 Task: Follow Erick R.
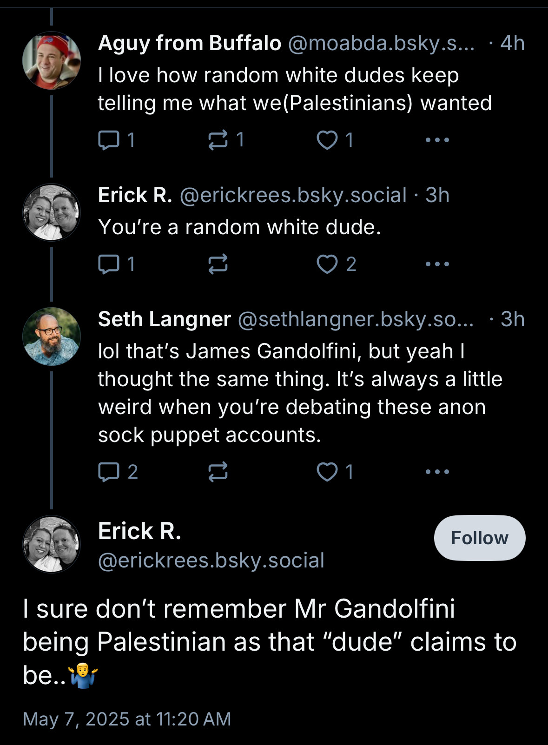click(x=480, y=538)
